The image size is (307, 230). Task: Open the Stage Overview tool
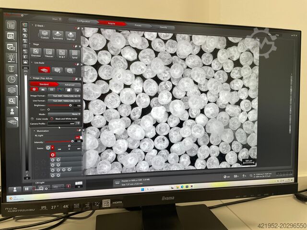coord(36,53)
